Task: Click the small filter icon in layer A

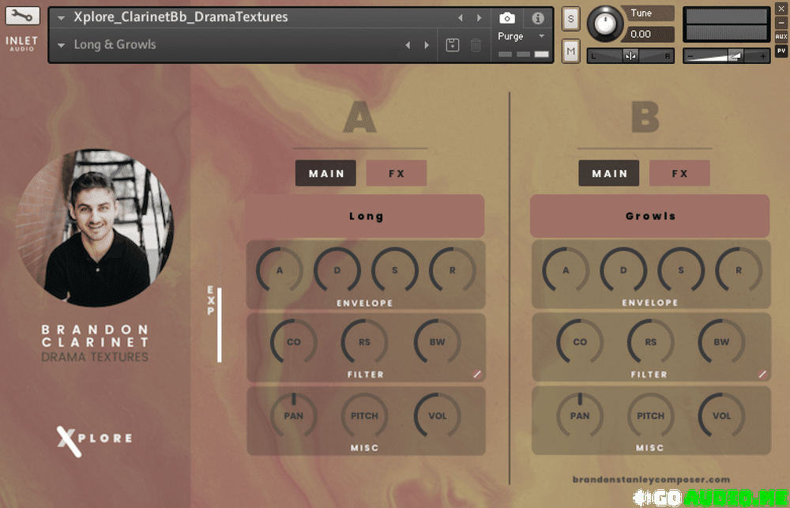Action: point(477,374)
